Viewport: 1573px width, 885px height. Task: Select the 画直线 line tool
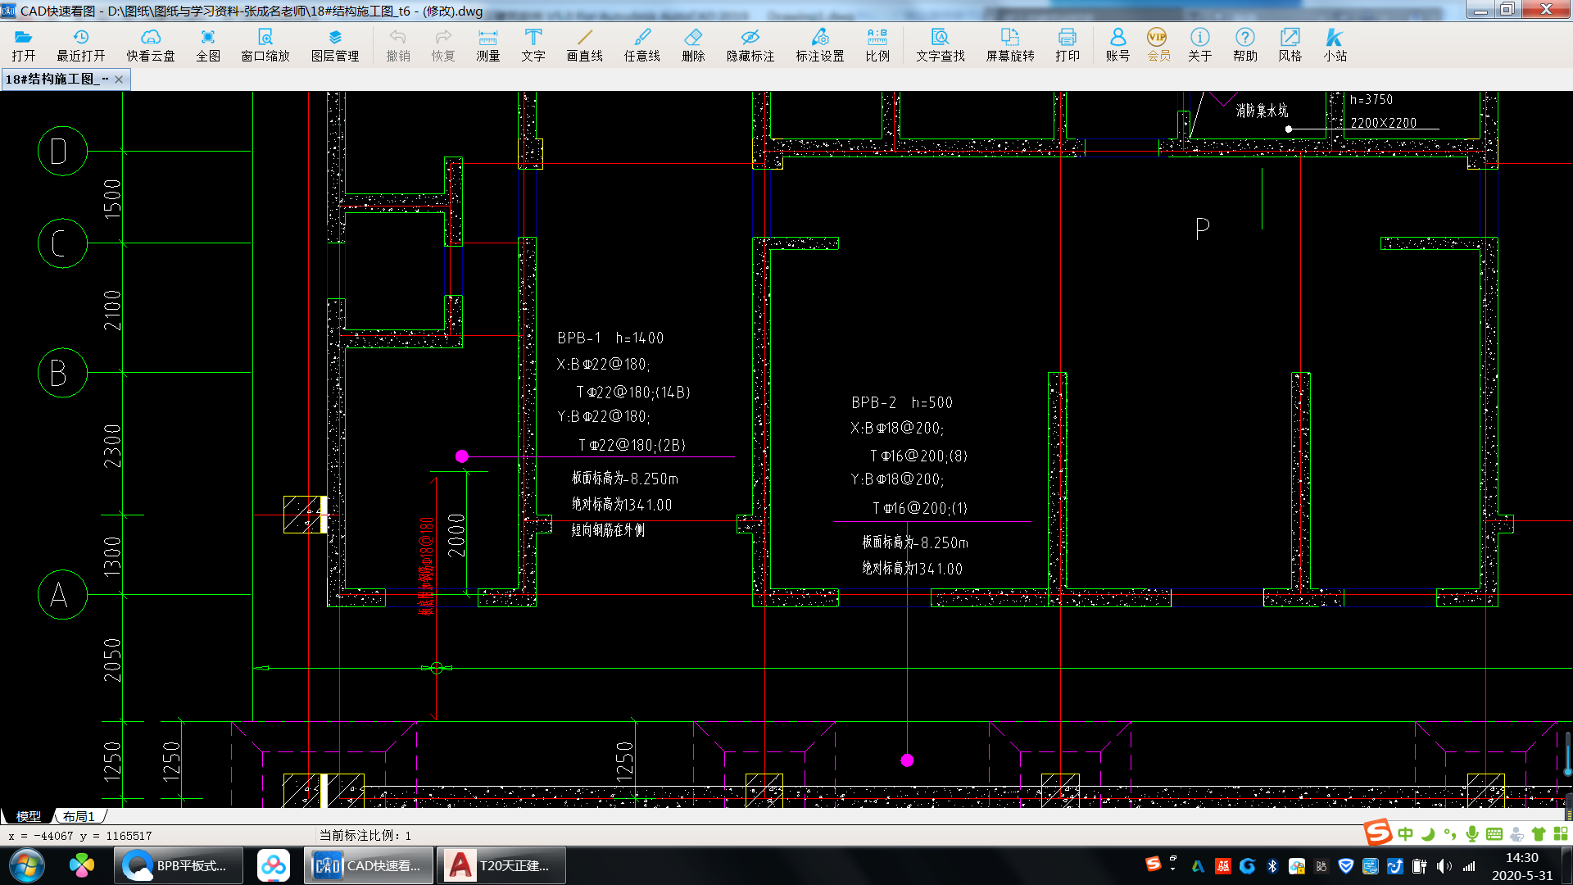(585, 45)
